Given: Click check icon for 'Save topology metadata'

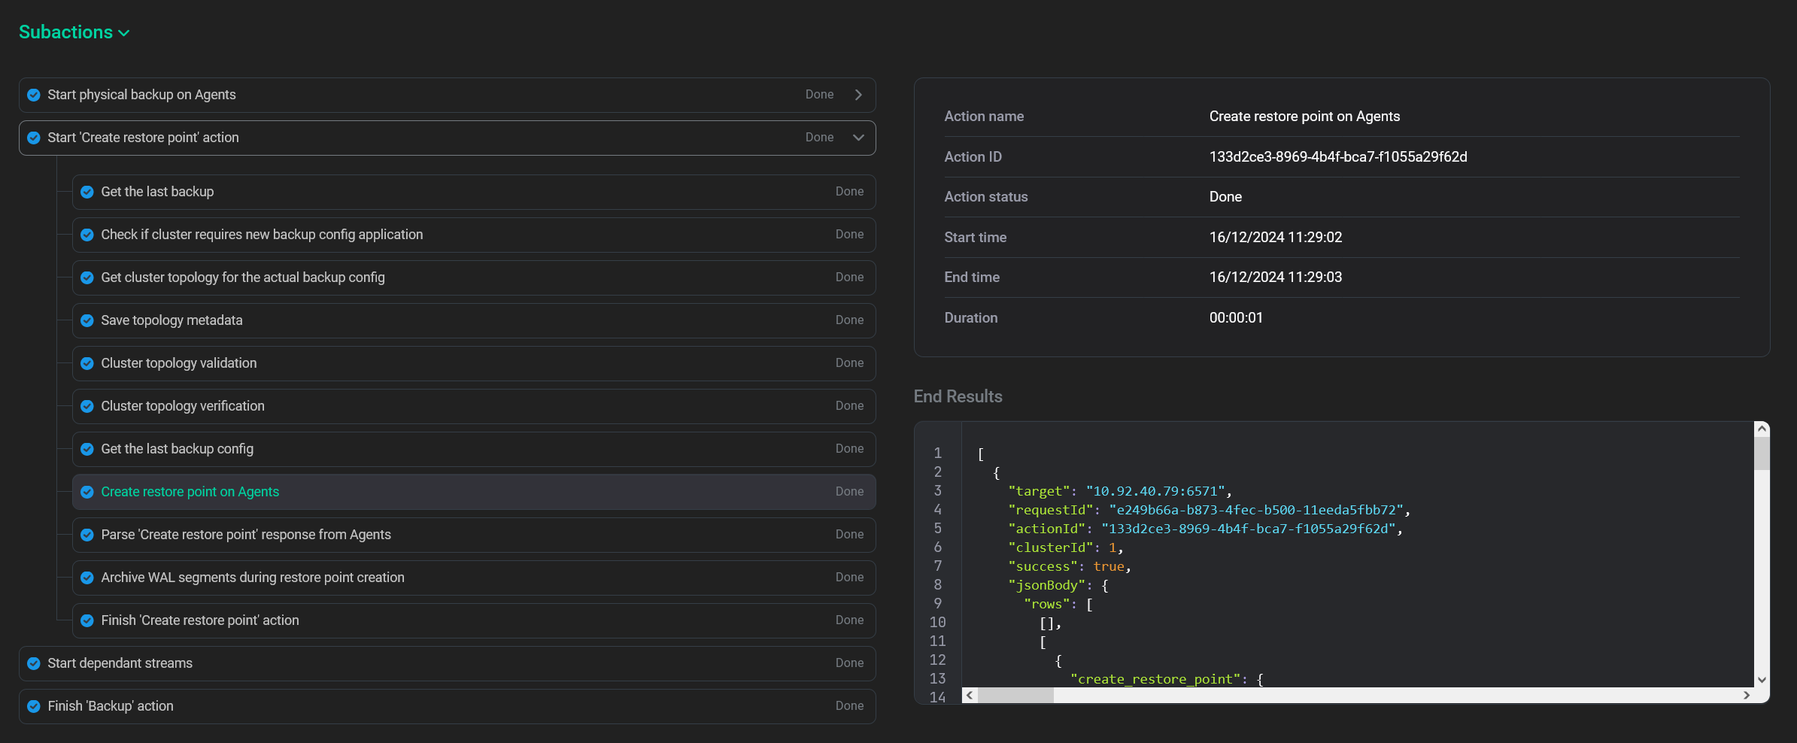Looking at the screenshot, I should point(87,320).
